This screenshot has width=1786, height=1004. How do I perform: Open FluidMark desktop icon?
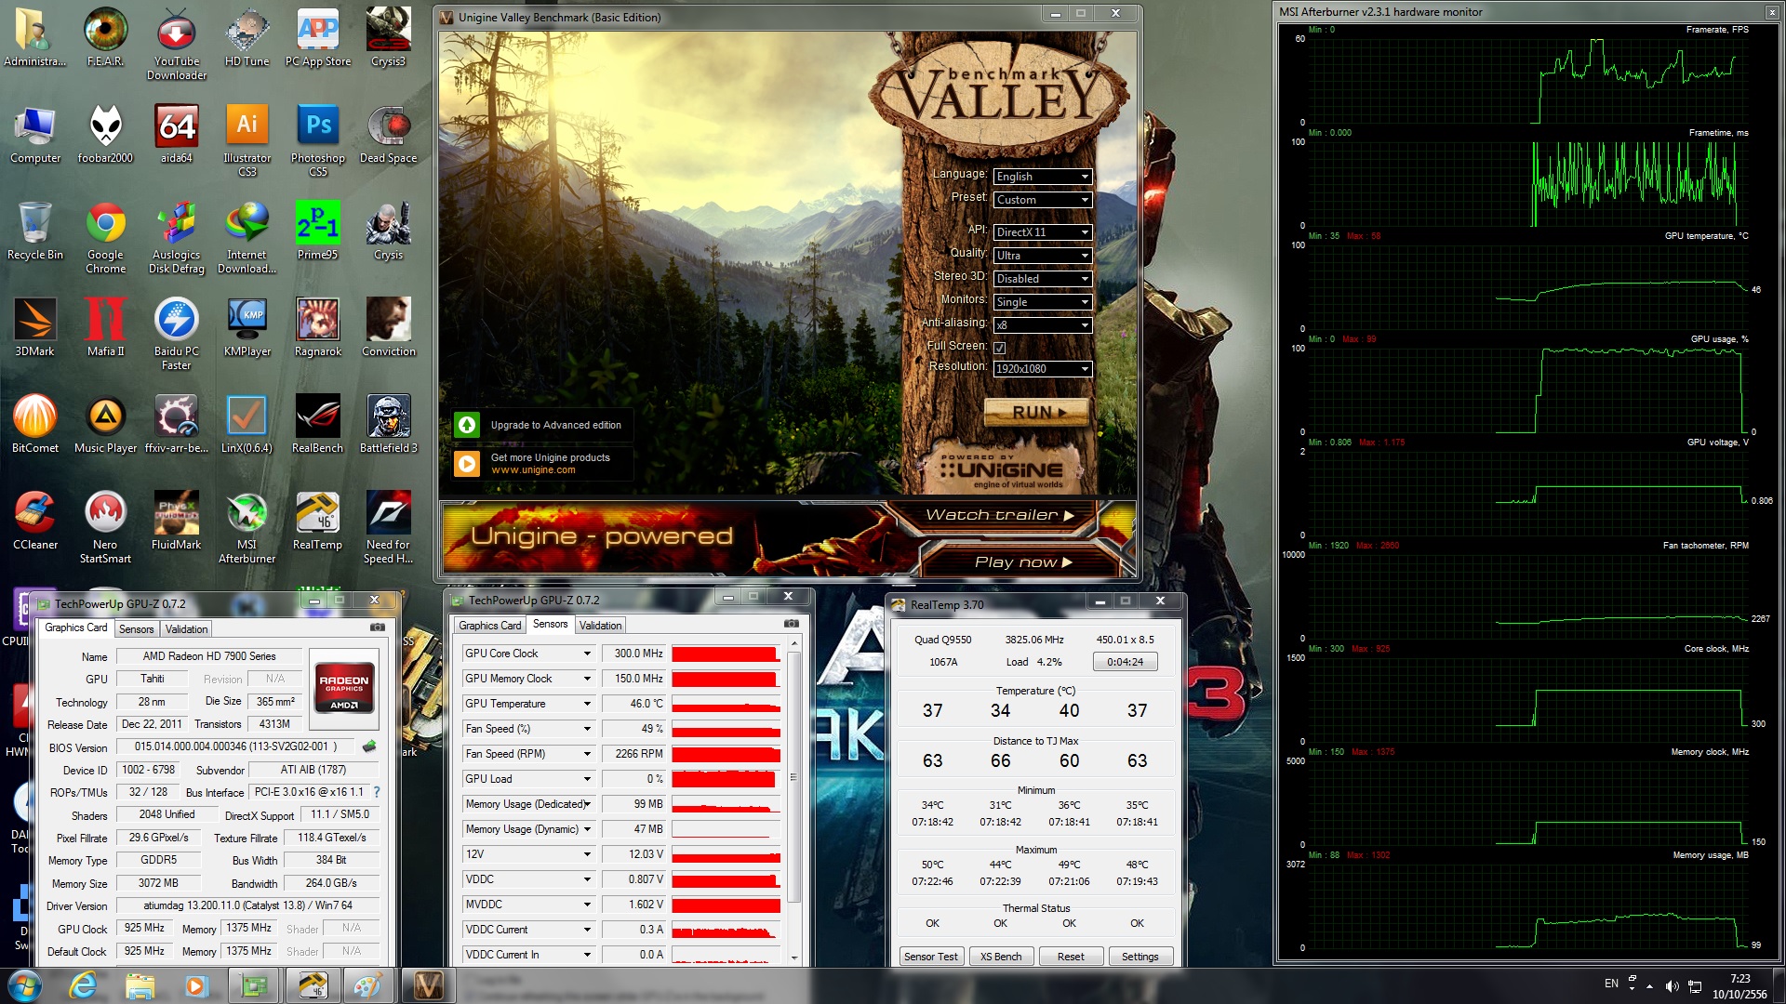pos(177,521)
